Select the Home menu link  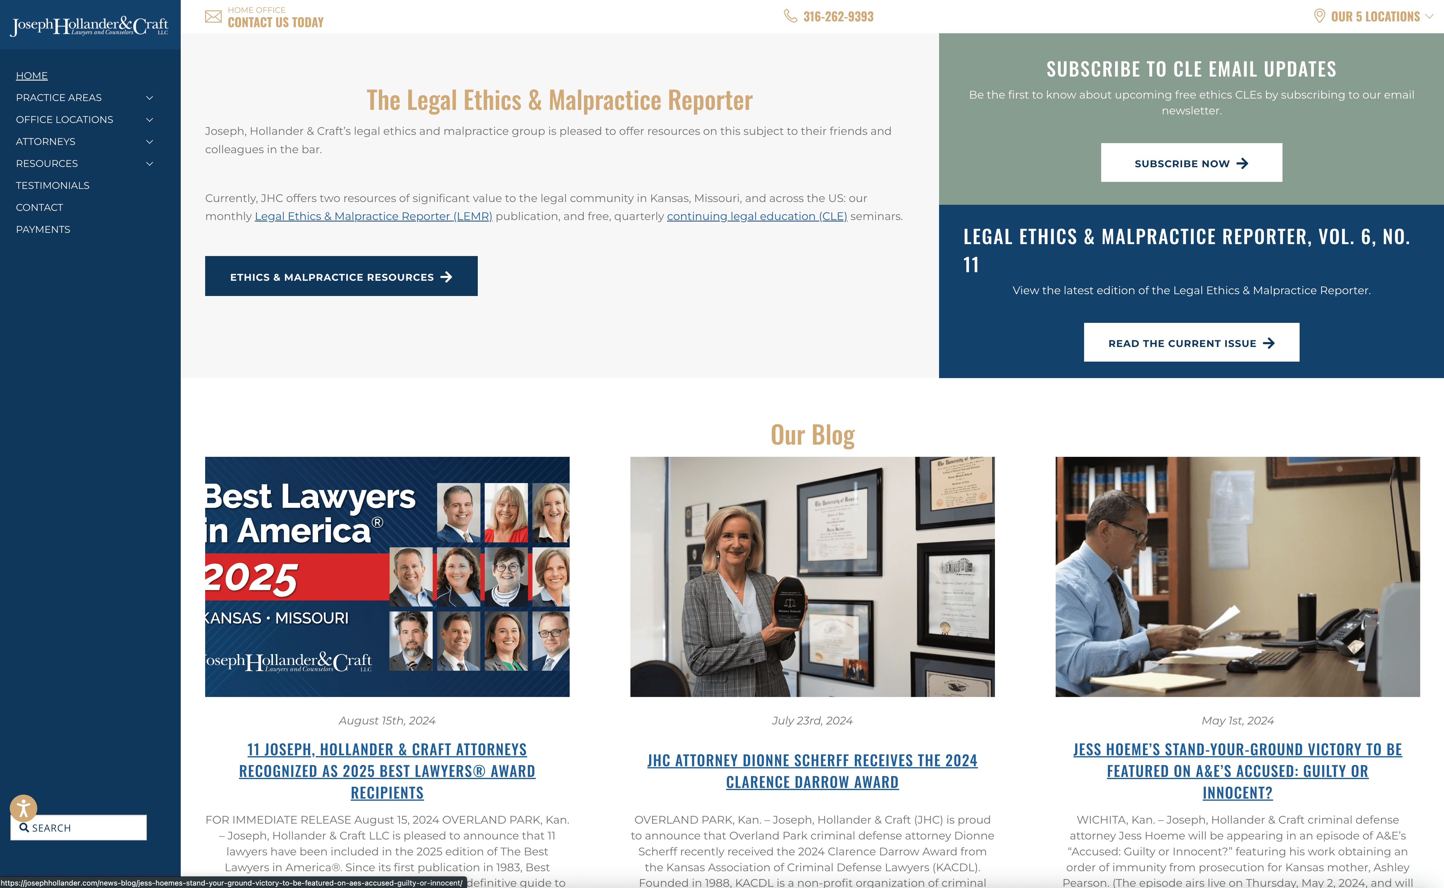pyautogui.click(x=32, y=76)
